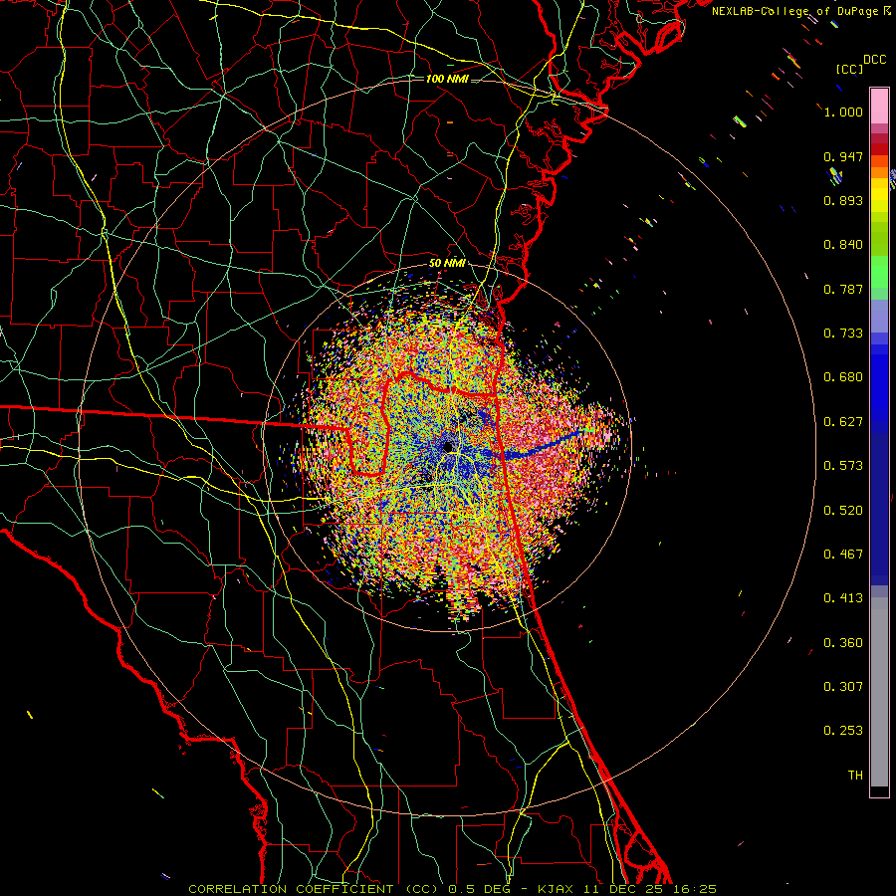Click the 1.000 value on the scale

(x=843, y=112)
